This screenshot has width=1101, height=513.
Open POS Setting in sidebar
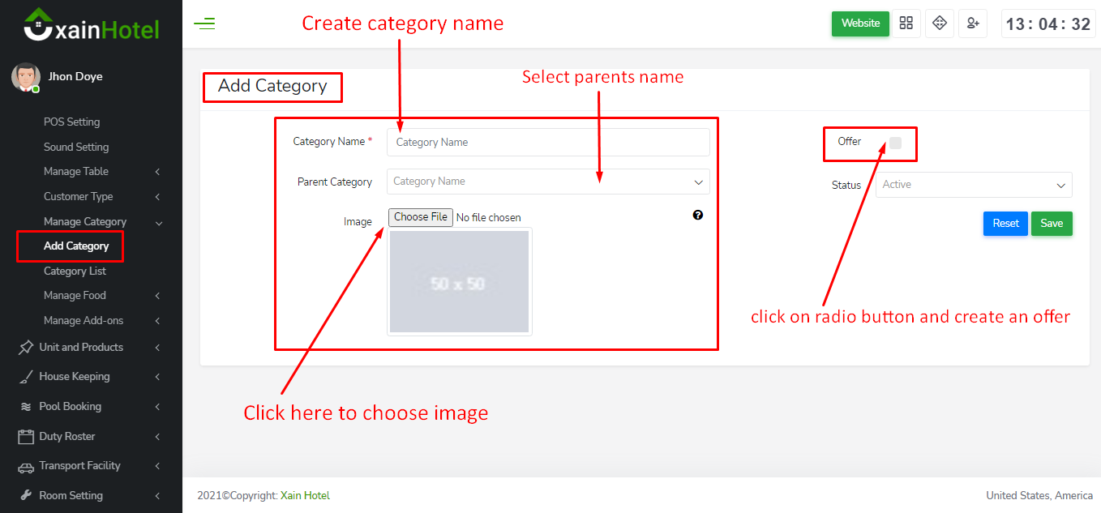(71, 122)
